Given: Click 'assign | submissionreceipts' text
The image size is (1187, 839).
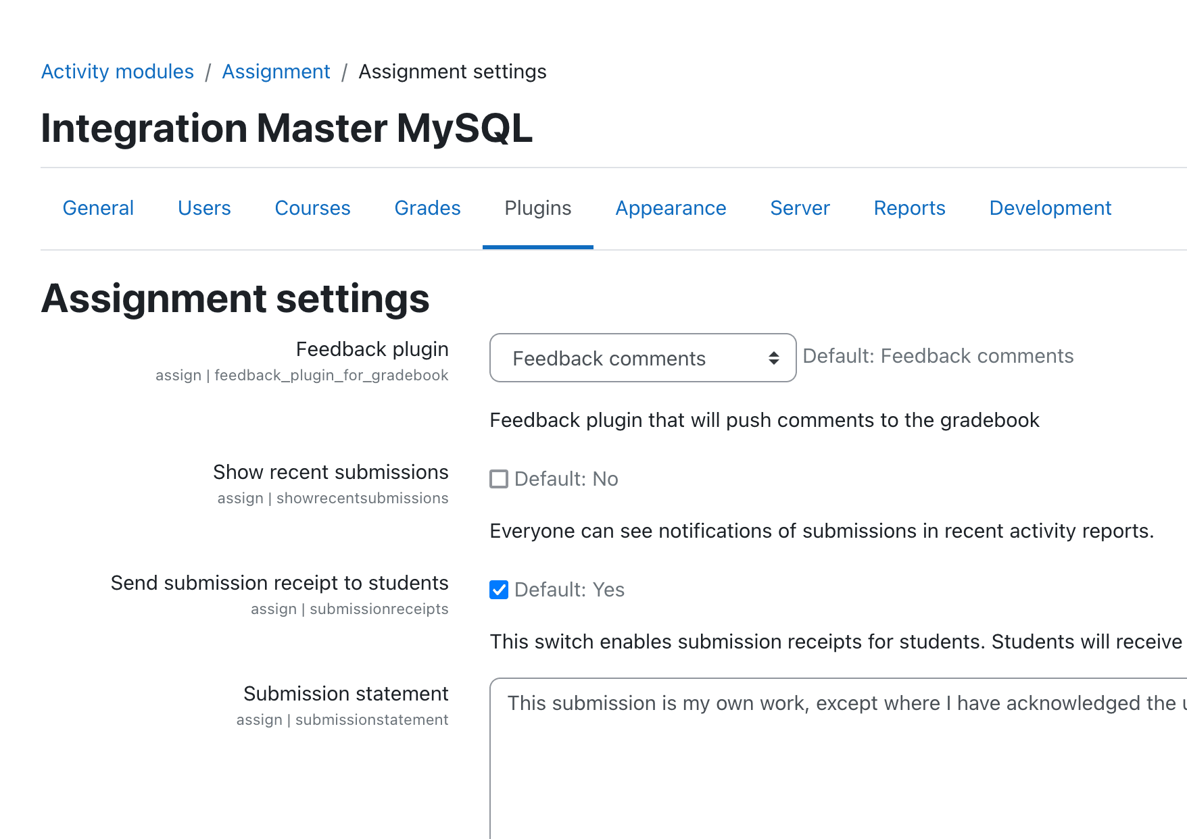Looking at the screenshot, I should (x=349, y=609).
